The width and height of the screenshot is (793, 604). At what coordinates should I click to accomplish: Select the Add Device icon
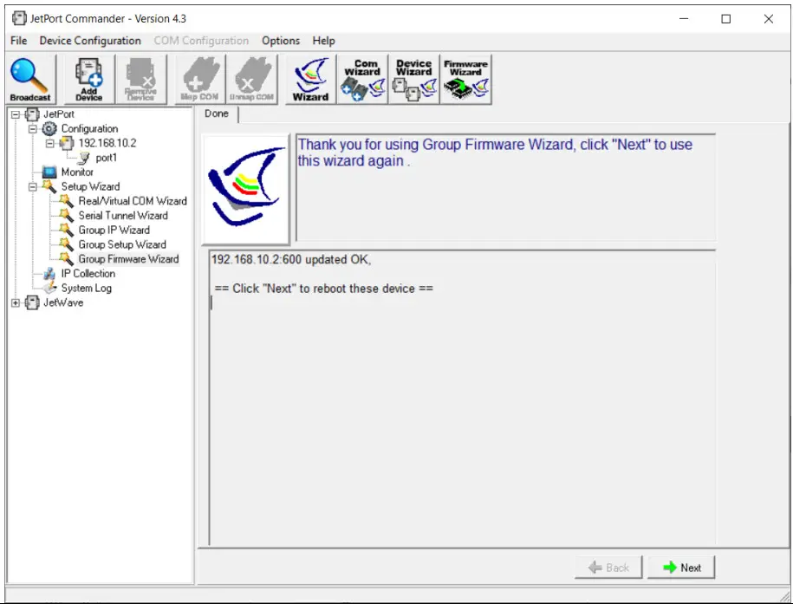coord(88,78)
